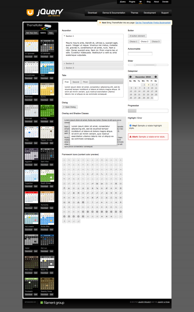Click the printer icon in Framework Icons
Screen dimensions: 194x312
click(83, 188)
